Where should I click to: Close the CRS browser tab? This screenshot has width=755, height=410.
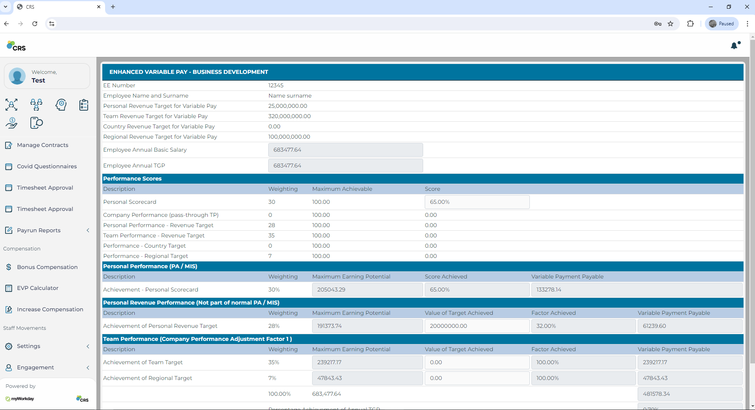(99, 7)
